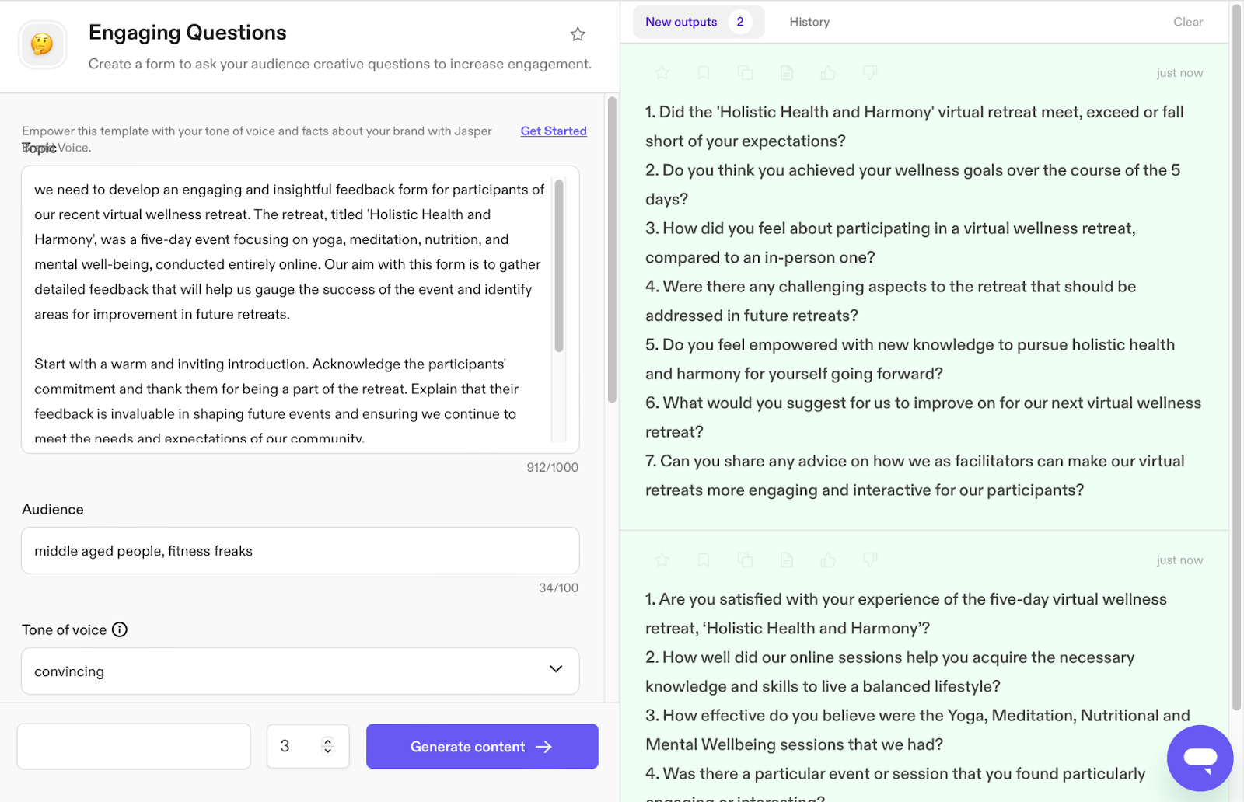Click second output's question about Yoga sessions
This screenshot has height=802, width=1244.
point(917,730)
